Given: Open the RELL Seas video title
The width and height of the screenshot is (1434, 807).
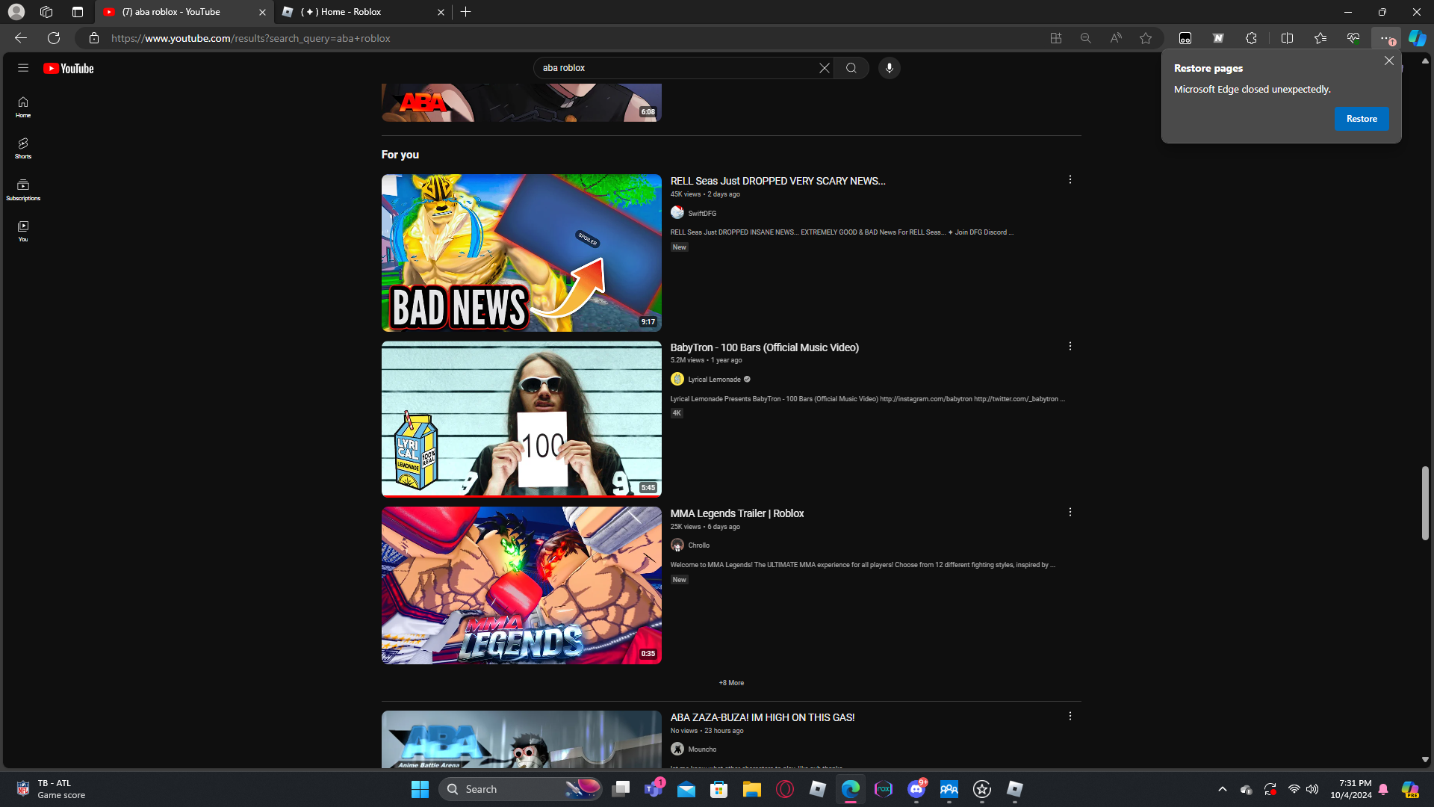Looking at the screenshot, I should point(777,181).
